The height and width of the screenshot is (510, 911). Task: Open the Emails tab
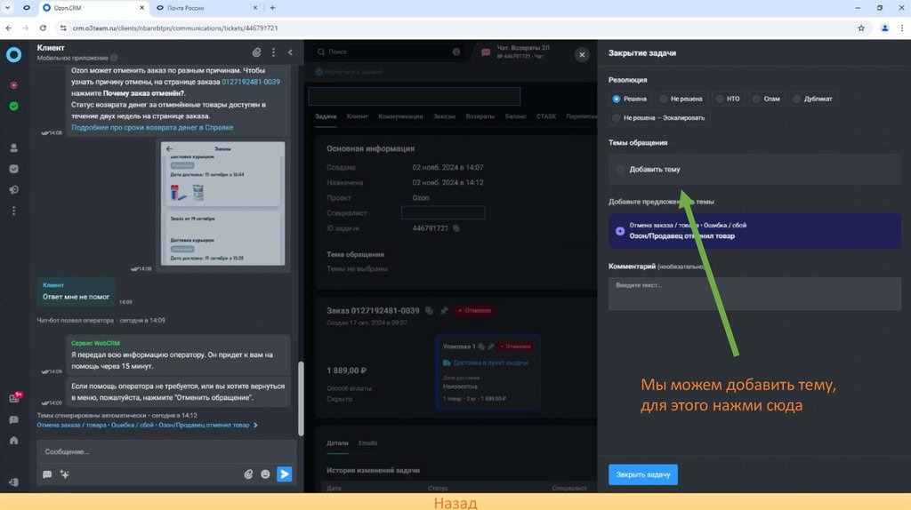click(x=367, y=443)
